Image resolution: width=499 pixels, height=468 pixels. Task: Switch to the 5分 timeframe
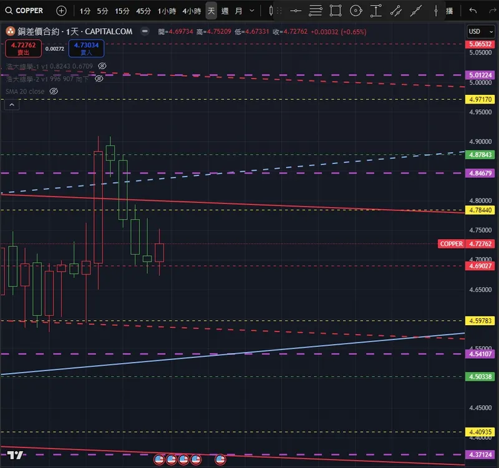pos(102,11)
